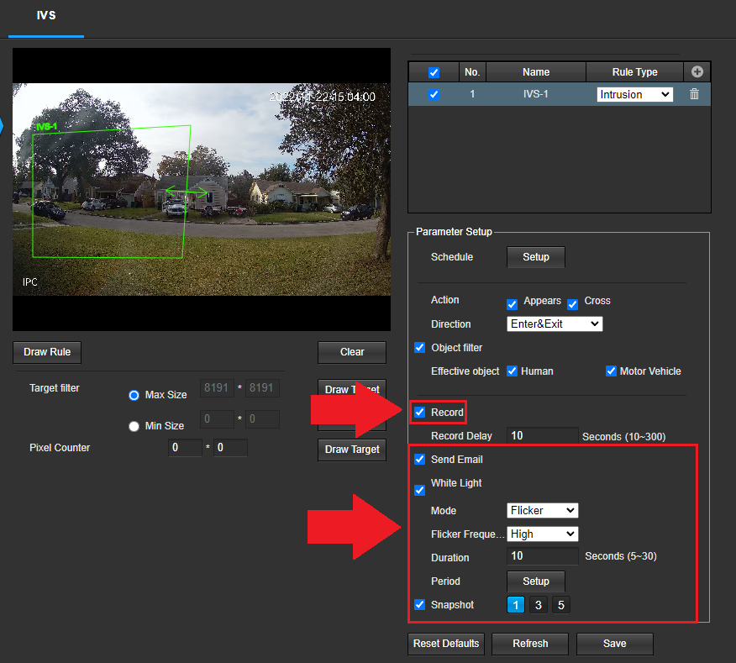This screenshot has width=736, height=663.
Task: Click the Max Size width field 8191
Action: click(217, 388)
